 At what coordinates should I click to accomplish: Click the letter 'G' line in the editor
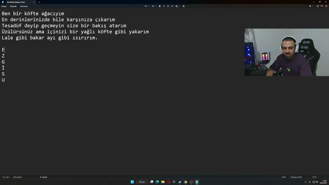[3, 62]
